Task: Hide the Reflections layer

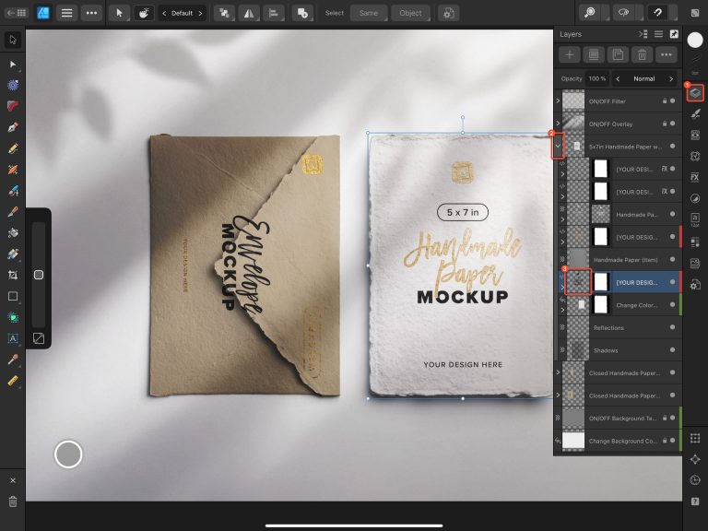Action: point(673,327)
